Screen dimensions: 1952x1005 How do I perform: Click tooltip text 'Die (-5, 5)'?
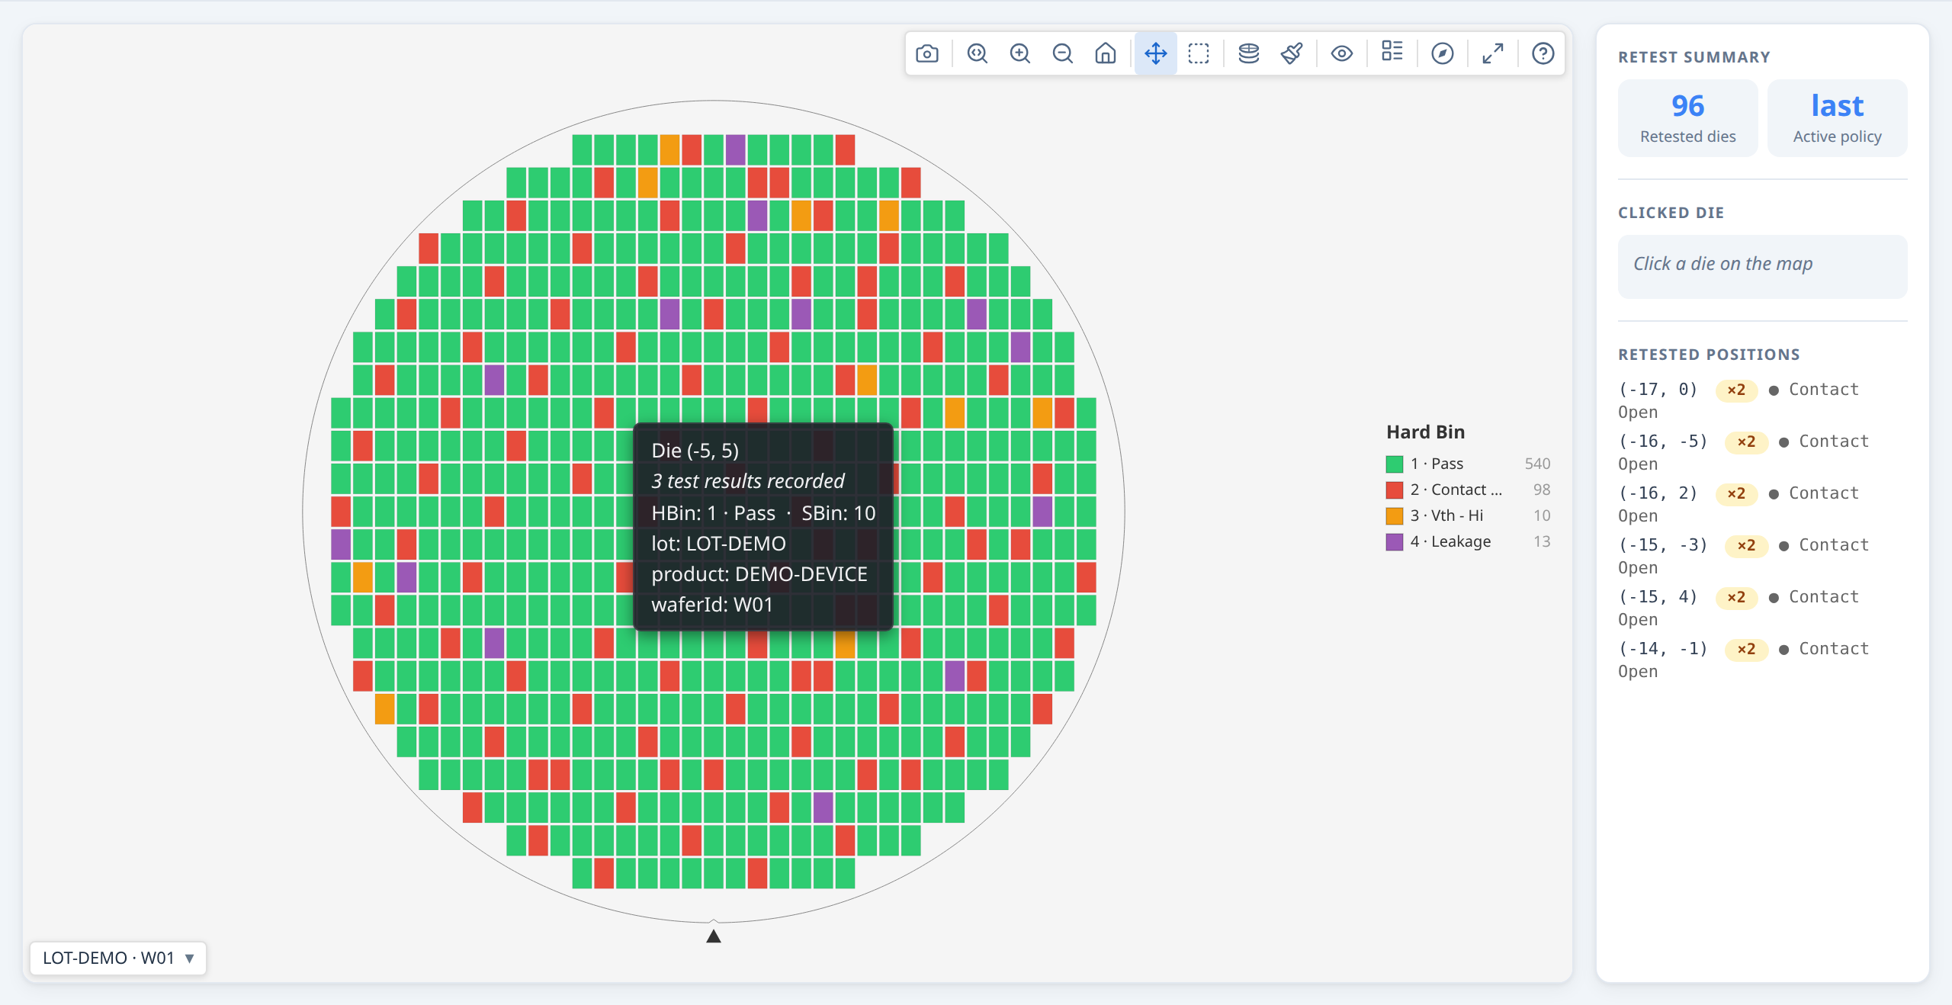(x=695, y=450)
